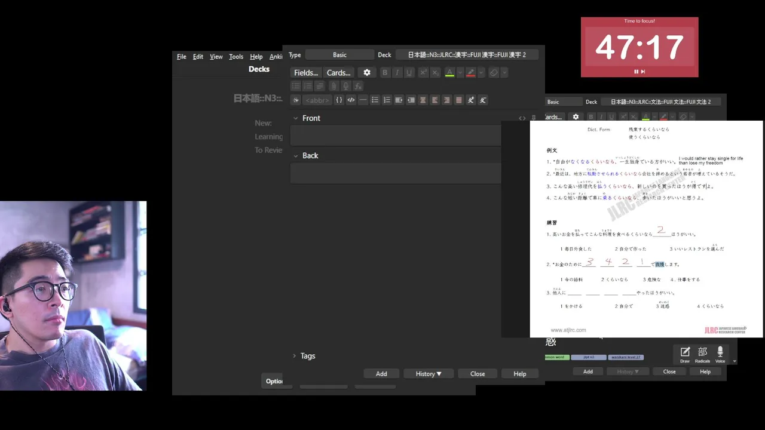
Task: Open alignment options icon in second row
Action: tap(320, 86)
